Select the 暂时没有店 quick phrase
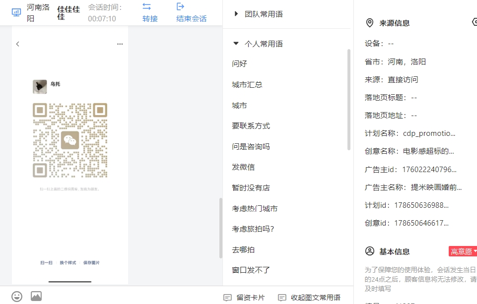This screenshot has height=304, width=477. pos(251,188)
